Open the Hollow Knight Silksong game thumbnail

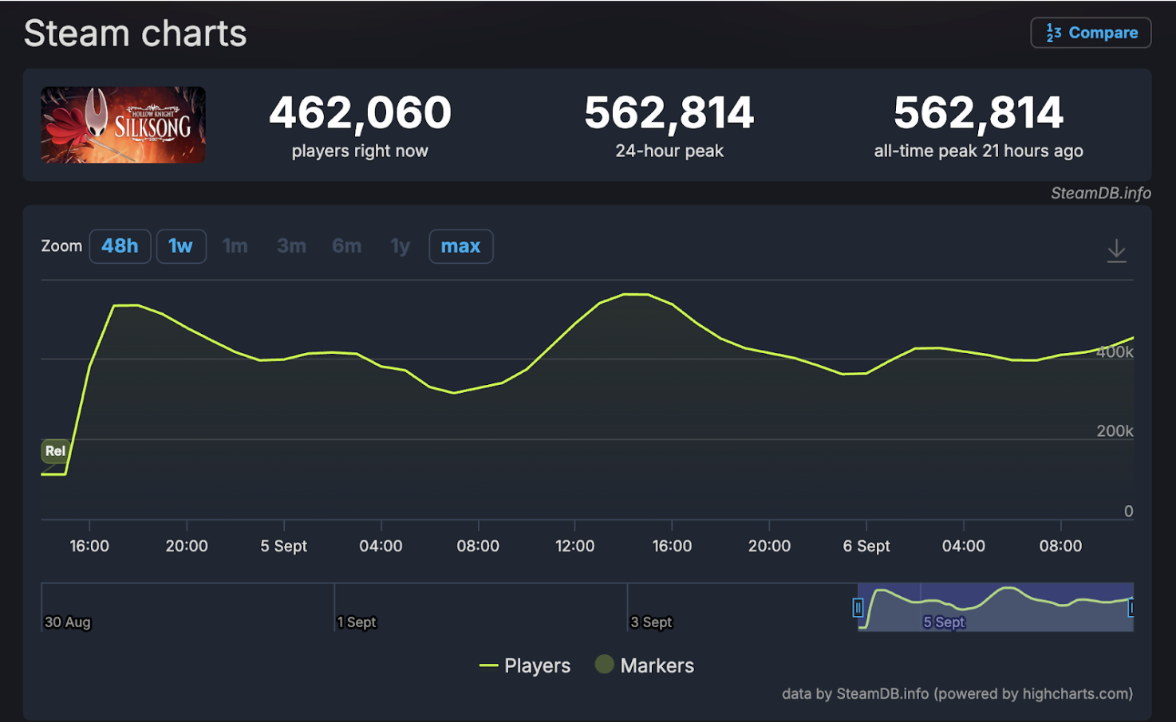[x=123, y=125]
